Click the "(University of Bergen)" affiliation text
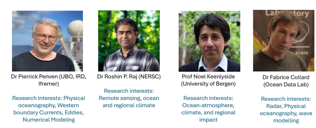Viewport: 316px width, 128px height. (208, 84)
